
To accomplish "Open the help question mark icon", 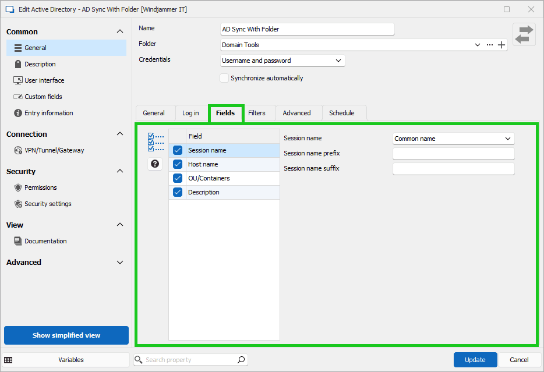I will [155, 164].
